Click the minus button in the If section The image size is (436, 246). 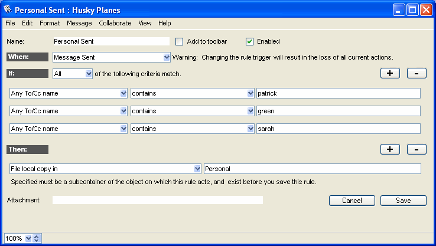coord(417,74)
